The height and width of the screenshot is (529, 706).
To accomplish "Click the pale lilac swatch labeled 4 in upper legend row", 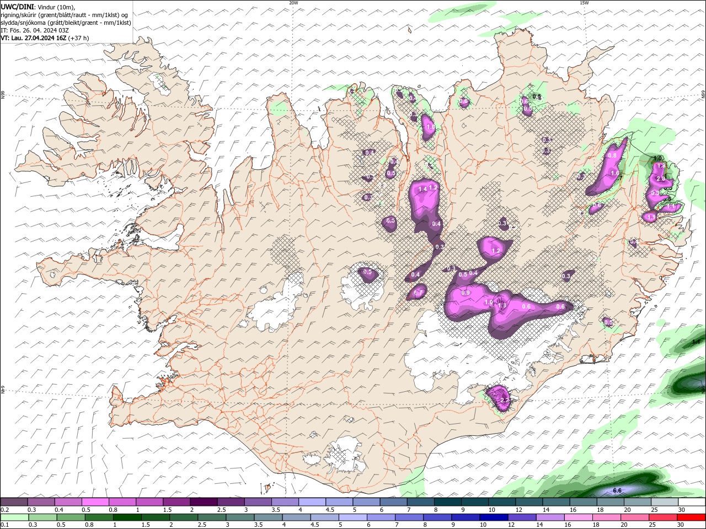I will click(x=311, y=502).
